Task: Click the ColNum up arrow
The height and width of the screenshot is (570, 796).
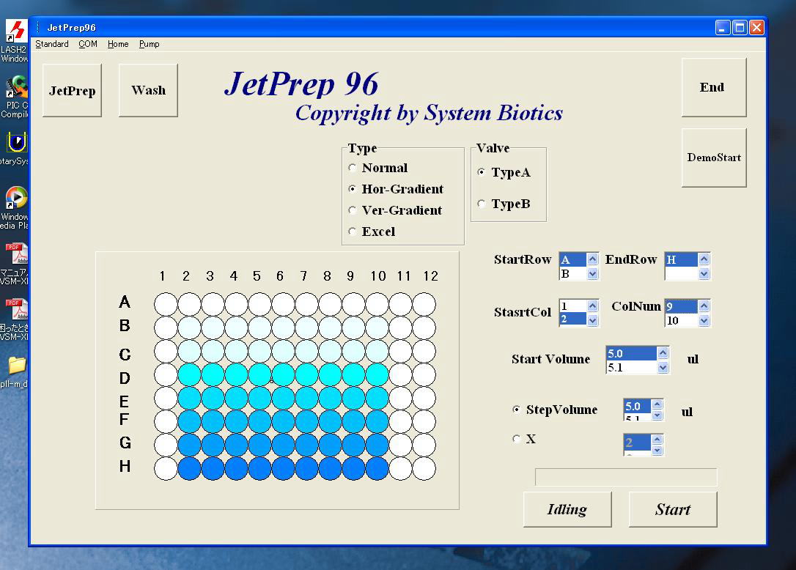Action: tap(704, 306)
